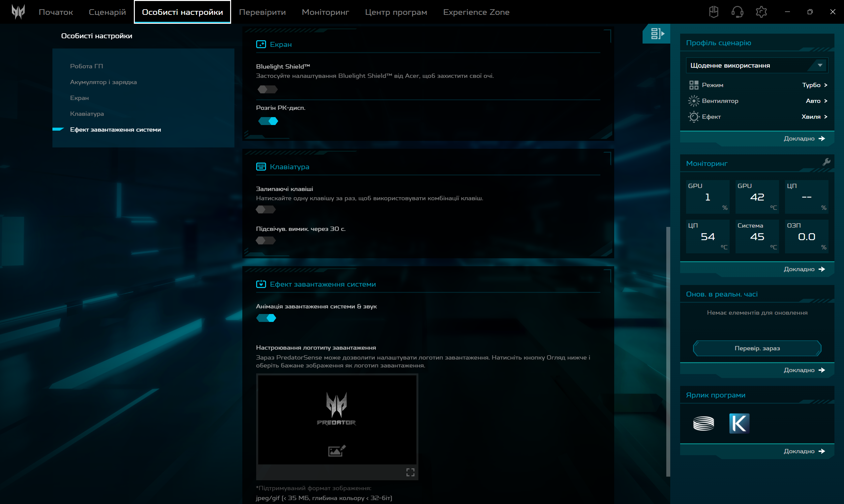Enable the Bluelight Shield toggle

pyautogui.click(x=267, y=89)
